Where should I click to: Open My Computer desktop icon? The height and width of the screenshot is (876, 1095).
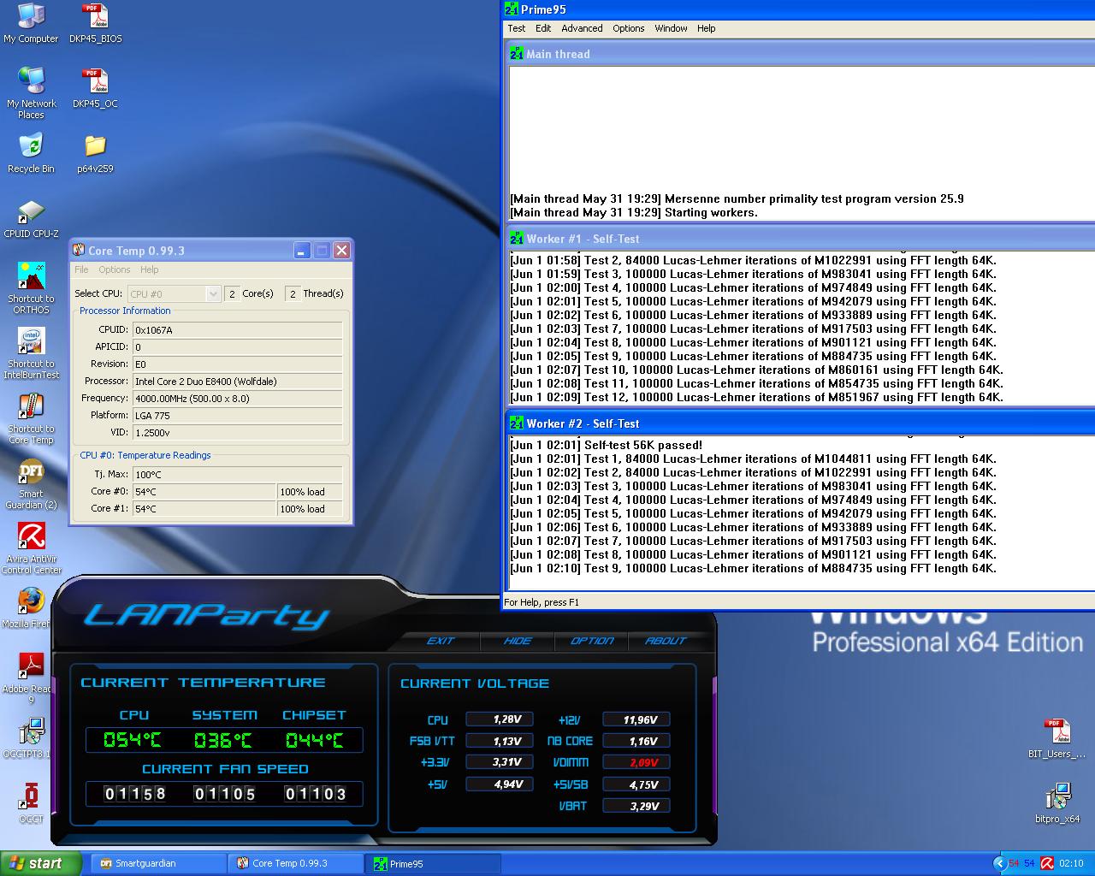coord(31,23)
